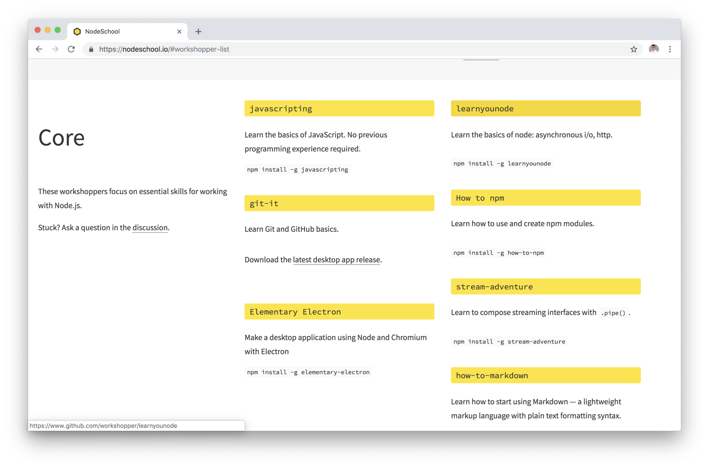Click the git-it yellow header

point(339,203)
